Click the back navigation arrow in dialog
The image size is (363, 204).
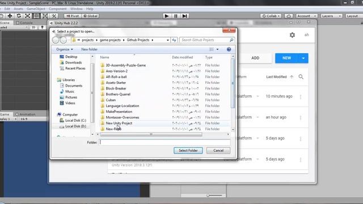pyautogui.click(x=56, y=40)
